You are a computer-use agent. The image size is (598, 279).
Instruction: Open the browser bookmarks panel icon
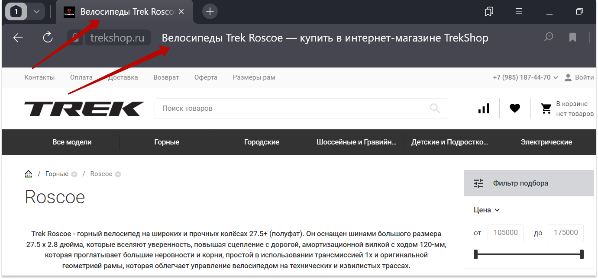tap(489, 12)
